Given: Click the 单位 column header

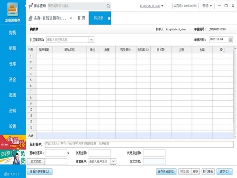Looking at the screenshot, I should click(x=92, y=50).
